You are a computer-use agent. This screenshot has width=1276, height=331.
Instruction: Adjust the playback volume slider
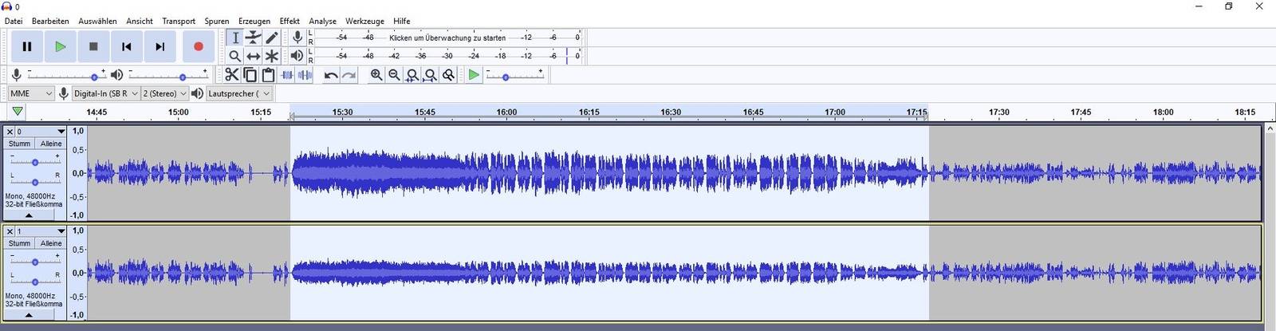click(167, 76)
